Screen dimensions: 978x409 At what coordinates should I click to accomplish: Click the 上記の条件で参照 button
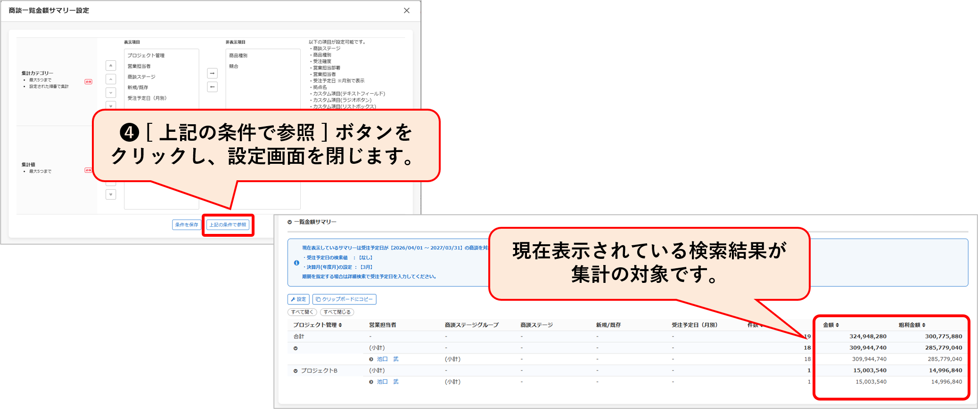(x=228, y=225)
